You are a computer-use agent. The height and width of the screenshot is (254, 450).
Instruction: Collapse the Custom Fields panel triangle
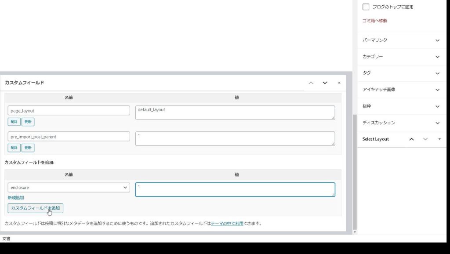tap(339, 83)
